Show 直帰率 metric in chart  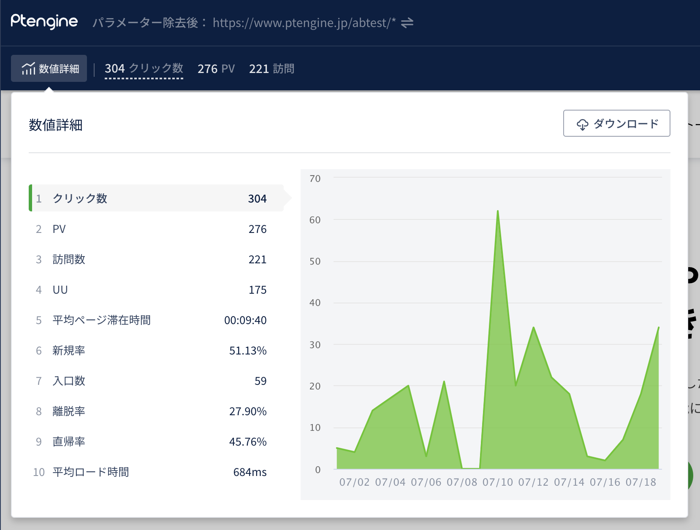156,442
